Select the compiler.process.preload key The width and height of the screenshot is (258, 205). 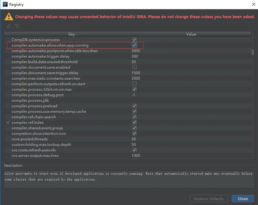click(x=34, y=106)
